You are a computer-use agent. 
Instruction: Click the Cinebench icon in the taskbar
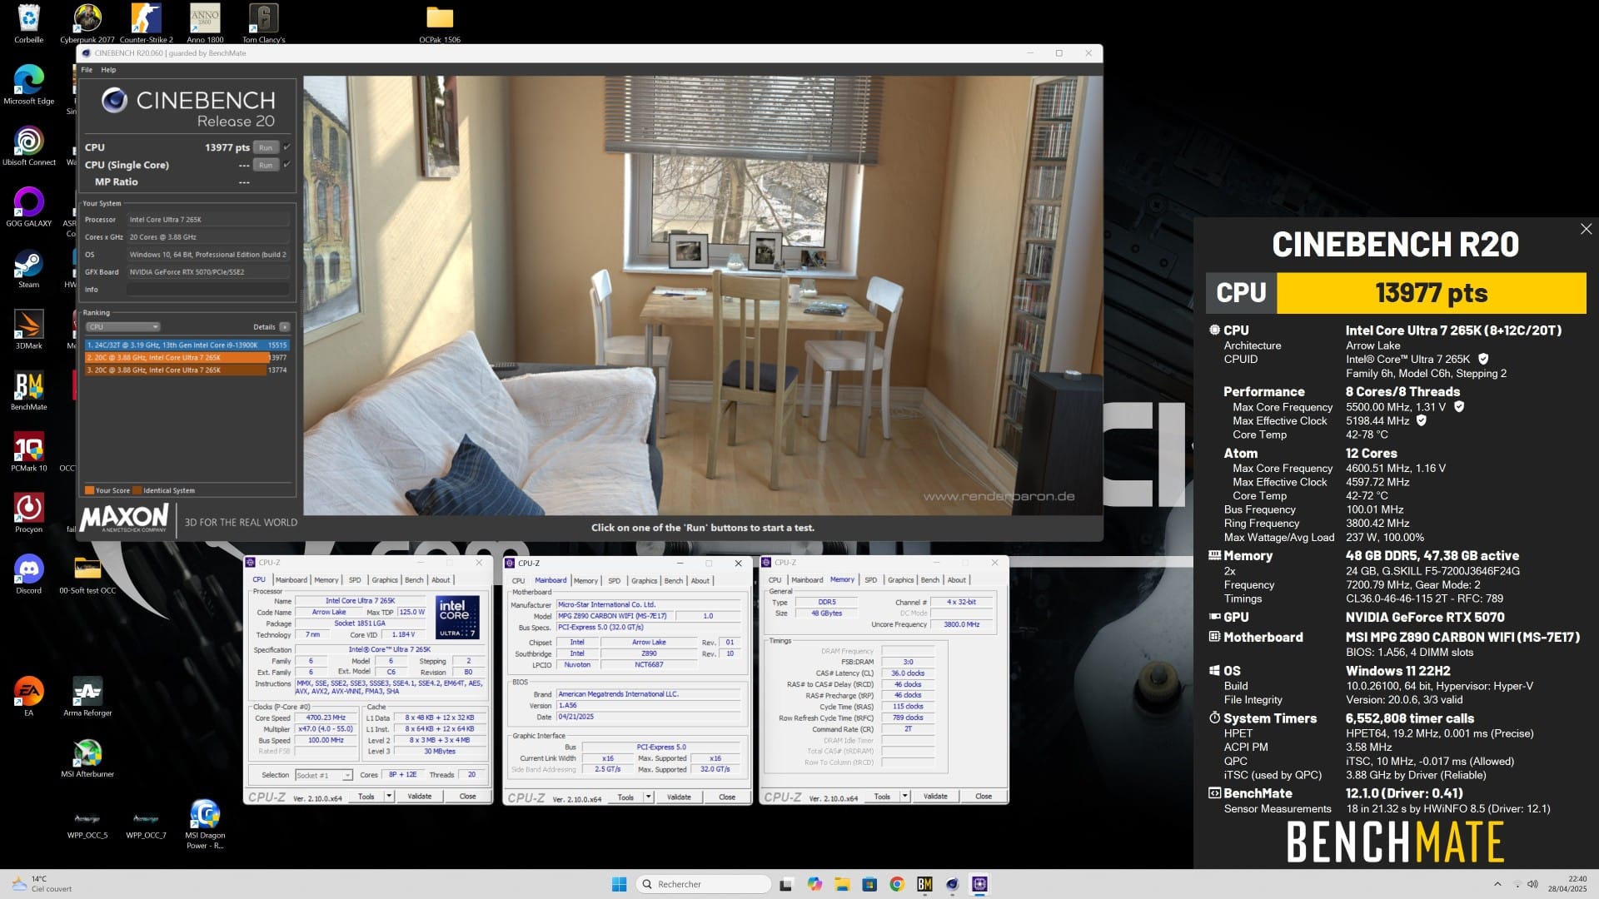click(952, 884)
